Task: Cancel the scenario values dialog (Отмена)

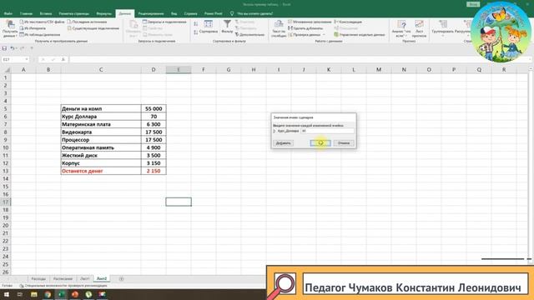Action: 344,143
